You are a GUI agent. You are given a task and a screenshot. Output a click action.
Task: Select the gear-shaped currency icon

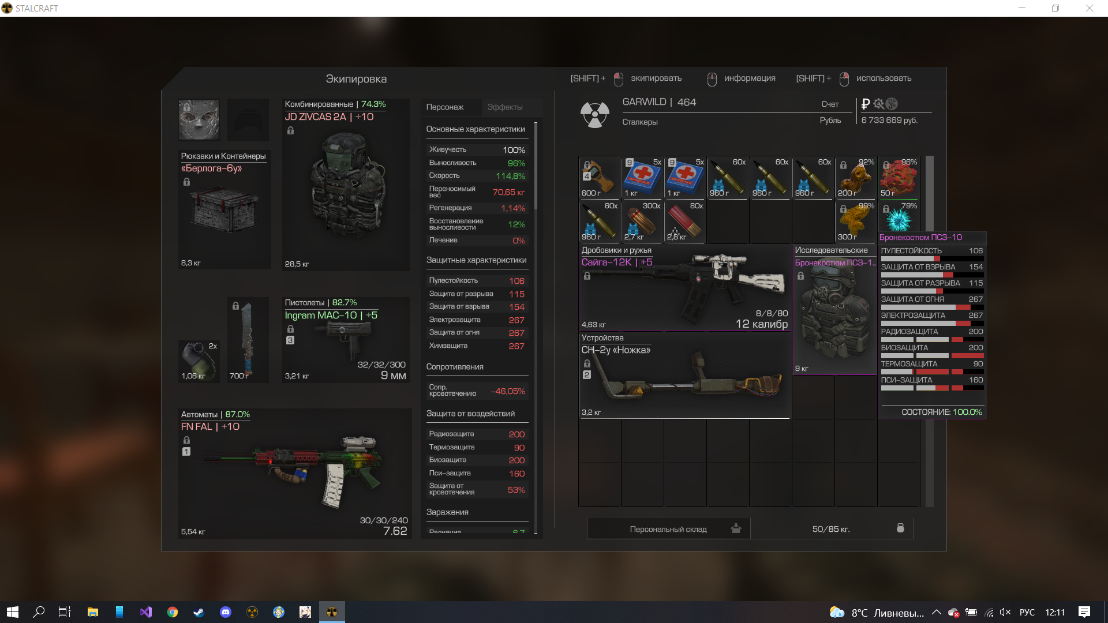point(879,104)
